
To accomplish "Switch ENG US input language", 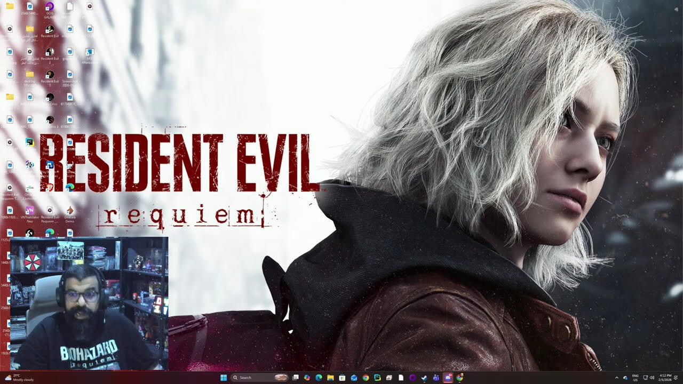I will tap(636, 378).
